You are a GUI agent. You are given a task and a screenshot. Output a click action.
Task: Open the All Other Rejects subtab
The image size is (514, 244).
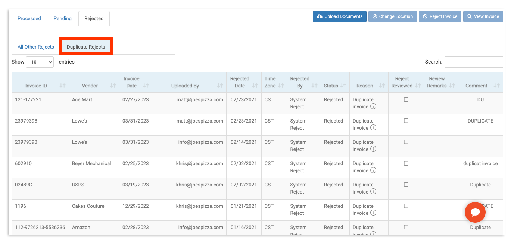35,47
